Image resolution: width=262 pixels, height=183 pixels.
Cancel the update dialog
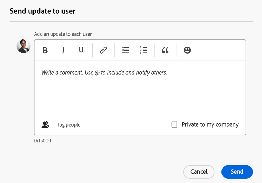(x=199, y=171)
